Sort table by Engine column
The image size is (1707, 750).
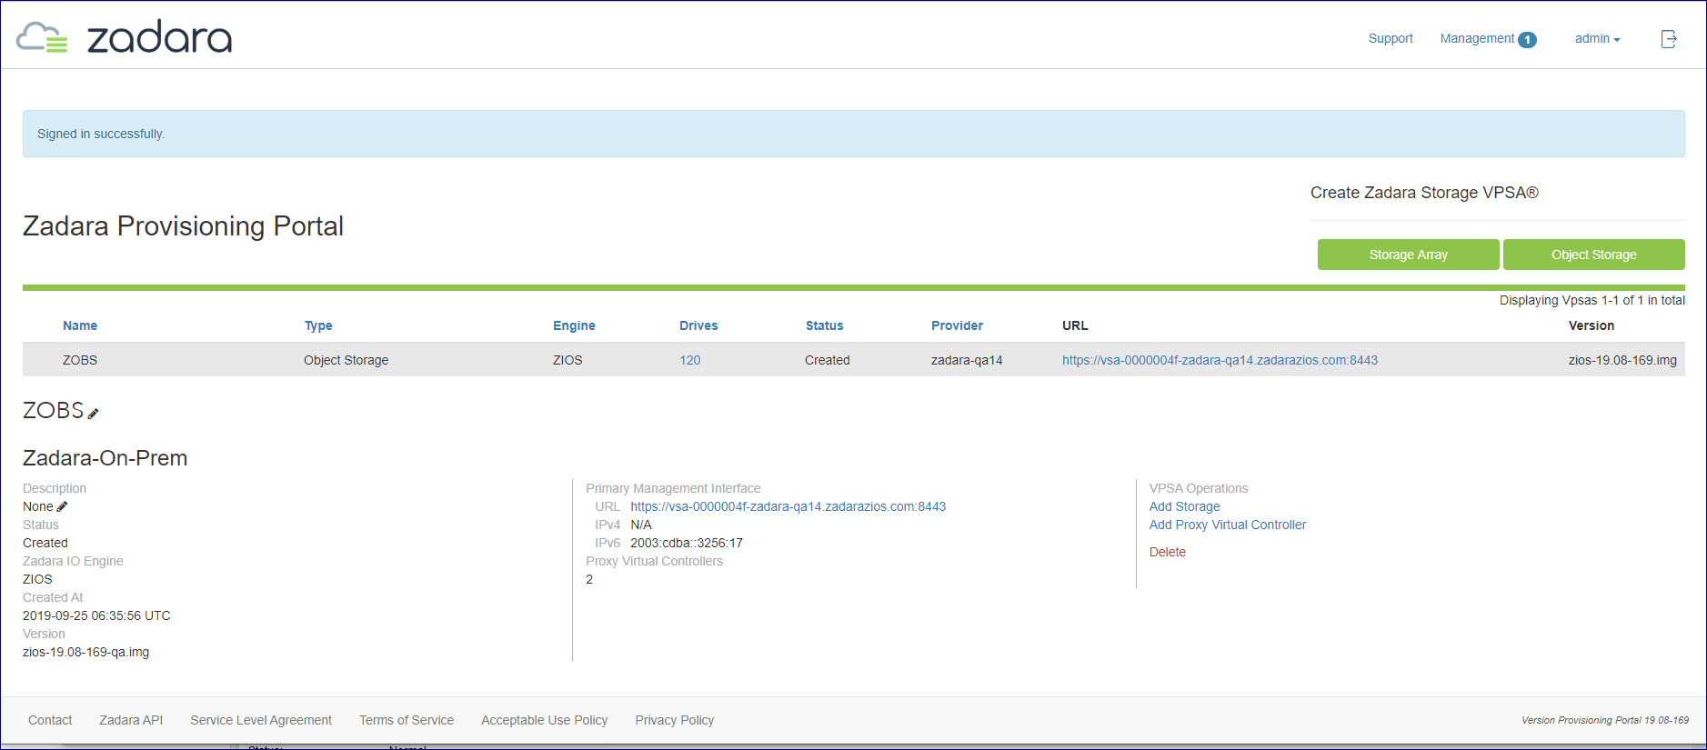click(x=574, y=325)
